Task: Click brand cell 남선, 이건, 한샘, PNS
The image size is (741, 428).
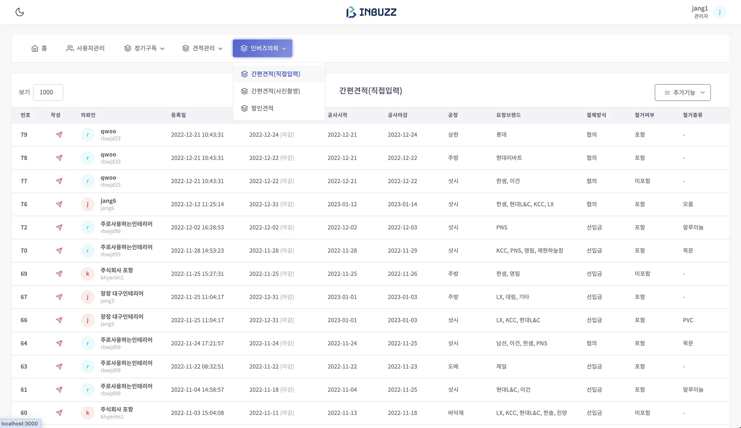Action: tap(522, 343)
